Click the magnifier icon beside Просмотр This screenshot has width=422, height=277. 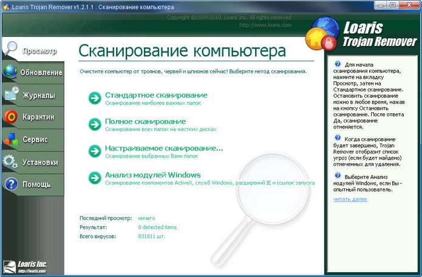(11, 49)
